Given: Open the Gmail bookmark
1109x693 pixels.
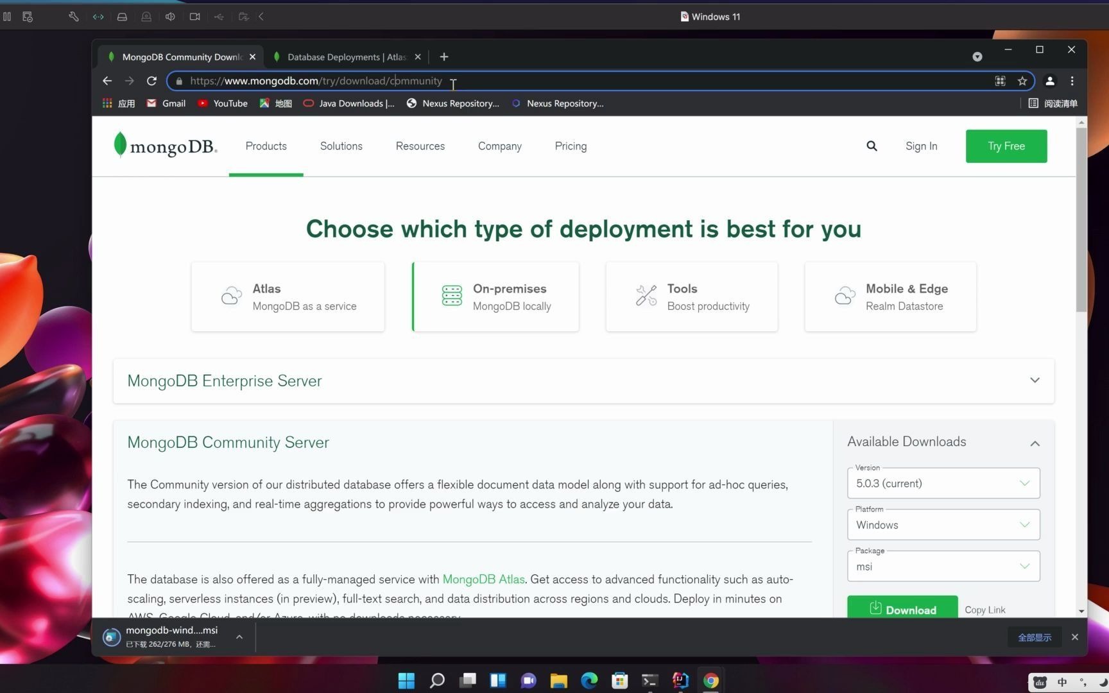Looking at the screenshot, I should (166, 103).
